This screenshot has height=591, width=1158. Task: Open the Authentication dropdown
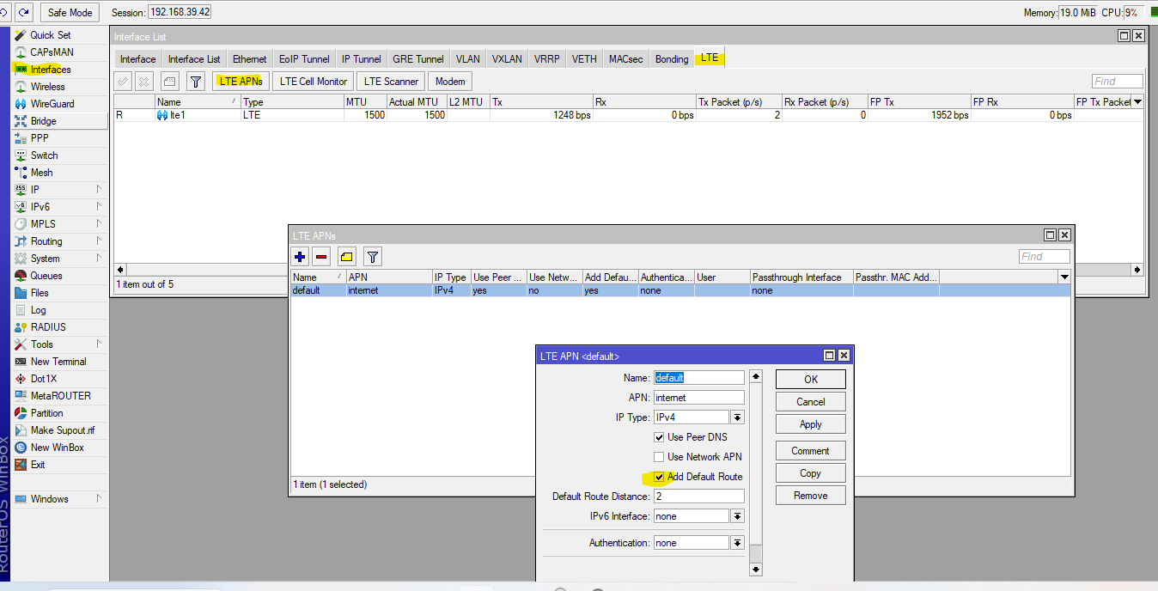[x=737, y=543]
